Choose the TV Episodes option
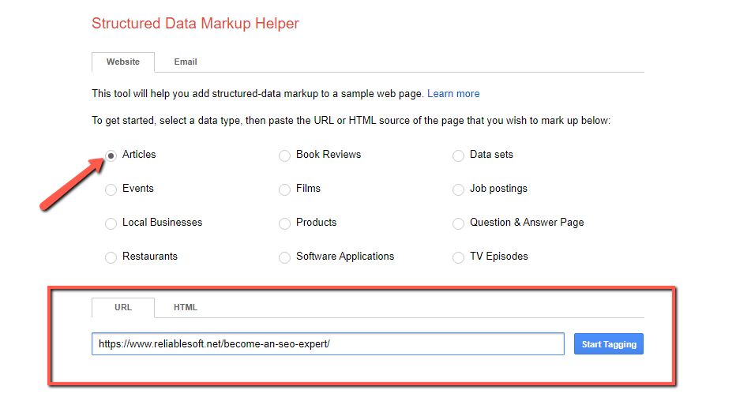 tap(458, 257)
